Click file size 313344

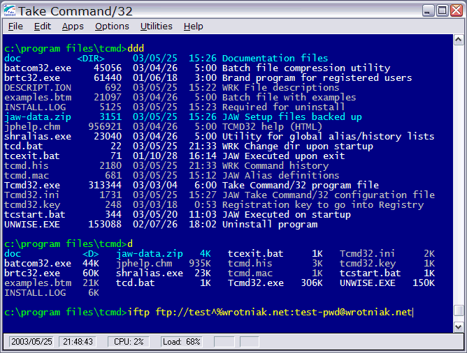click(x=105, y=186)
